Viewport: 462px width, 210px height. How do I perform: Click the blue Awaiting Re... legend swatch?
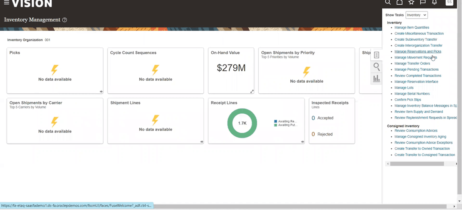[276, 121]
